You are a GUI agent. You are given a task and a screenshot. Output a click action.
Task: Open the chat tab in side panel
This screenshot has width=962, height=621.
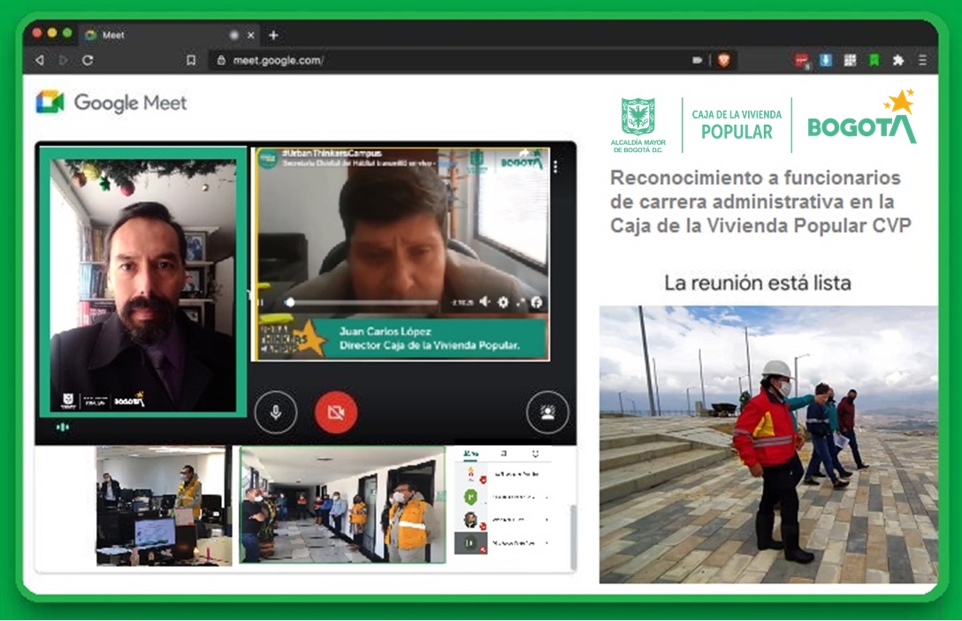pos(504,454)
